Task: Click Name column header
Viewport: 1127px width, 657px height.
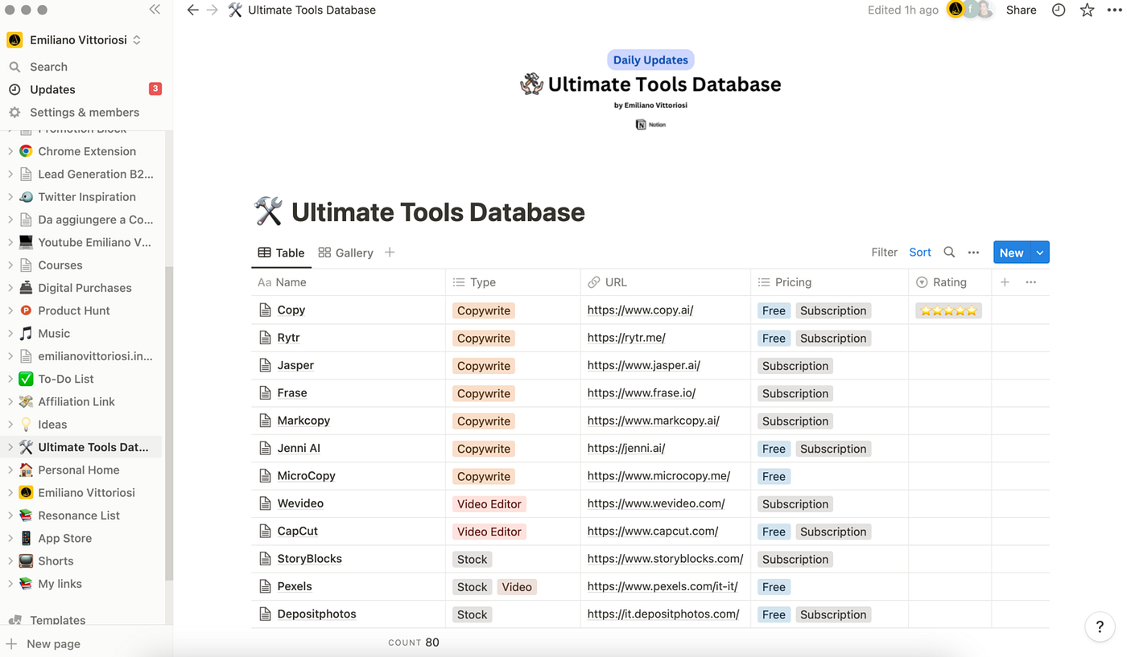Action: coord(348,282)
